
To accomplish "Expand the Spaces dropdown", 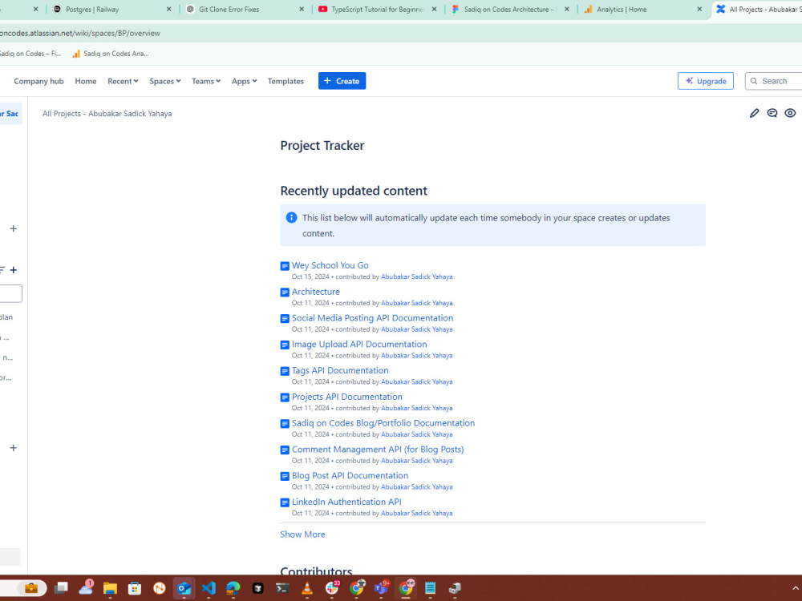I will pyautogui.click(x=164, y=81).
